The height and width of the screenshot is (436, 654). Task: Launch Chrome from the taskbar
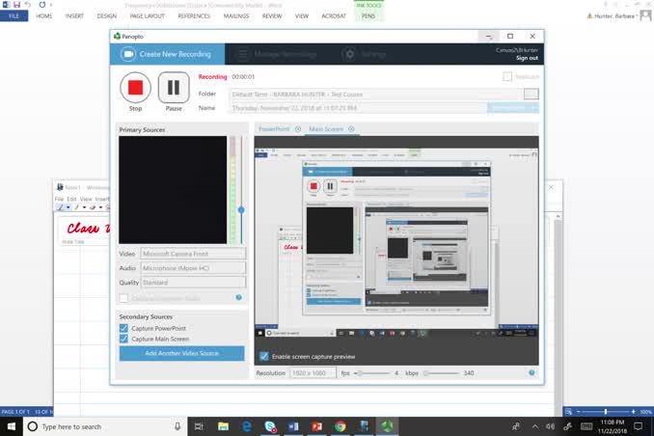click(x=341, y=426)
